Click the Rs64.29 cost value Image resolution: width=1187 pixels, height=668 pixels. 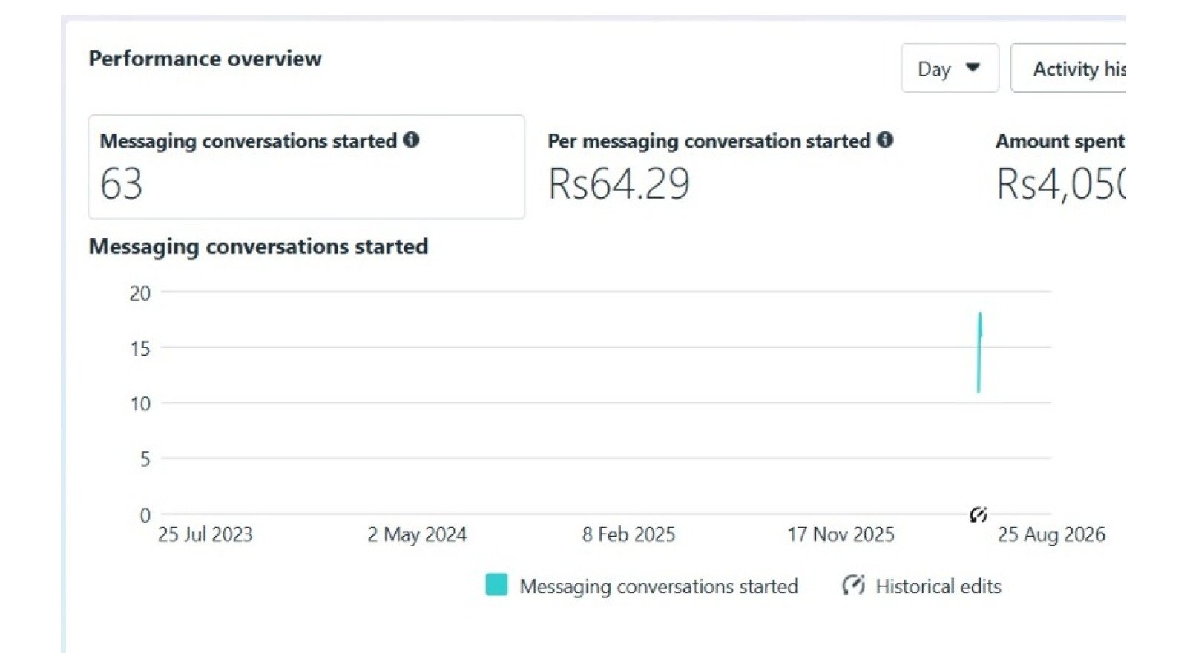click(x=619, y=184)
